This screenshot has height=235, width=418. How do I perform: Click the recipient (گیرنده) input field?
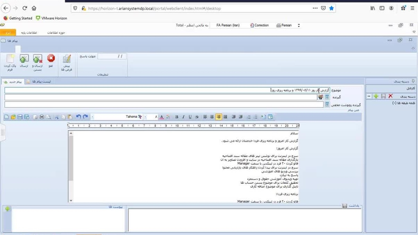pos(160,97)
